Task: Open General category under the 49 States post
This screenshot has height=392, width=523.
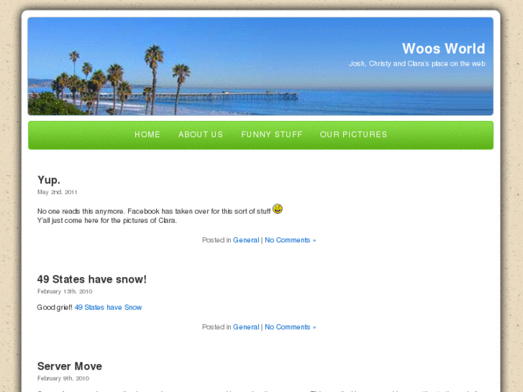Action: [246, 327]
